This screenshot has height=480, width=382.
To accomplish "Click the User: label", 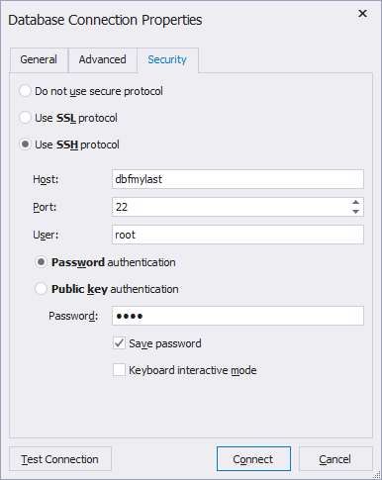I will [x=46, y=235].
